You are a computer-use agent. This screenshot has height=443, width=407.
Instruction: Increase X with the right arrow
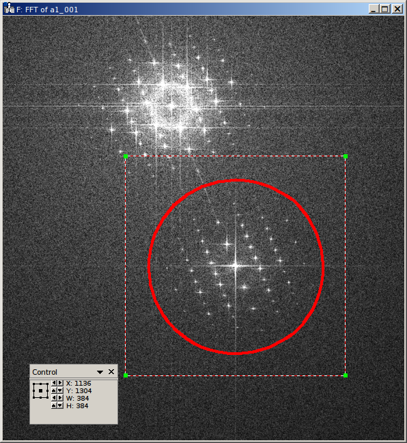tap(60, 383)
